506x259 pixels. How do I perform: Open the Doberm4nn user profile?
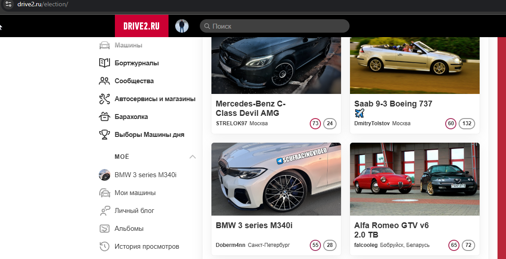(231, 245)
